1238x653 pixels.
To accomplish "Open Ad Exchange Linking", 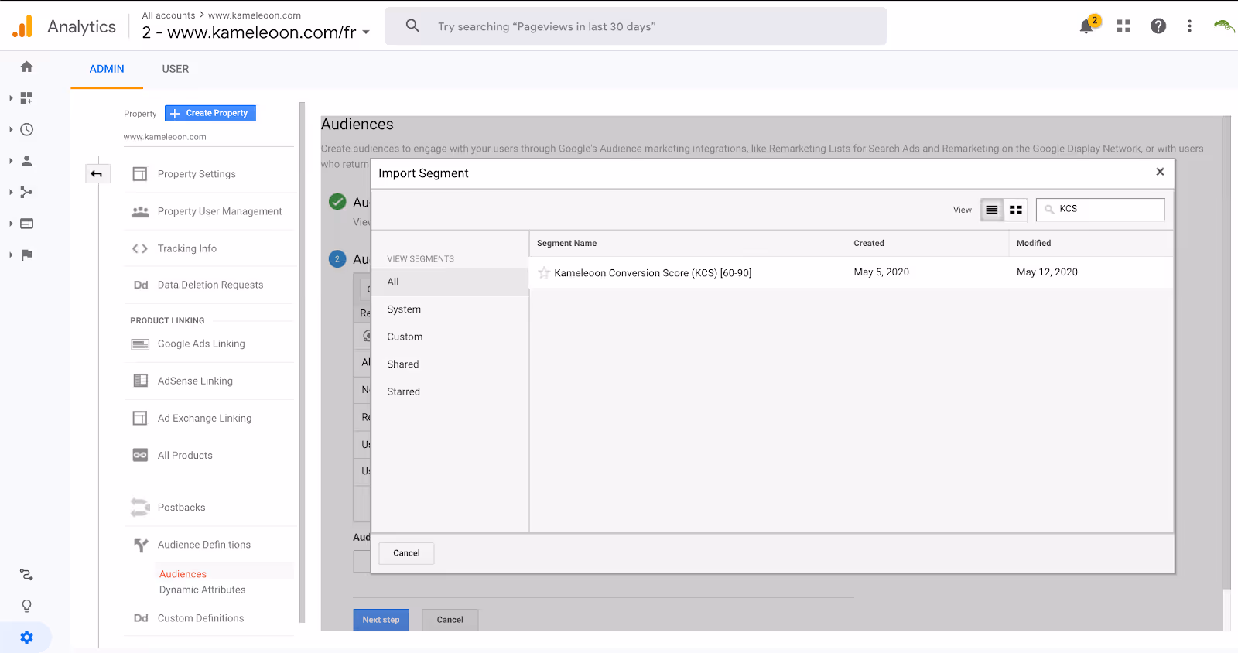I will [x=204, y=418].
